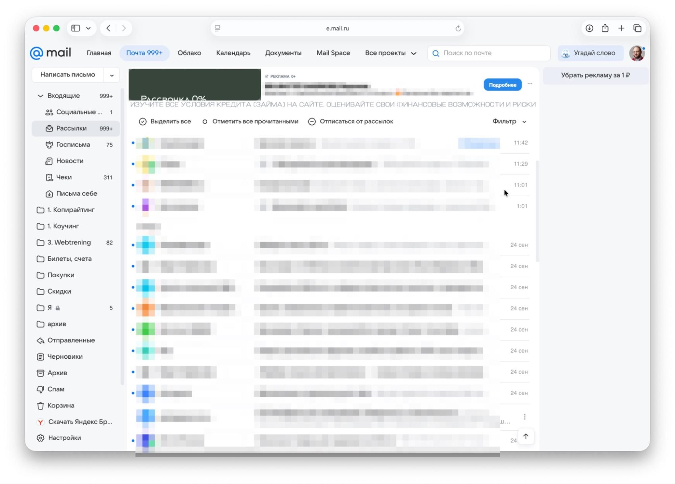Open the Социальные folder icon

[x=49, y=112]
